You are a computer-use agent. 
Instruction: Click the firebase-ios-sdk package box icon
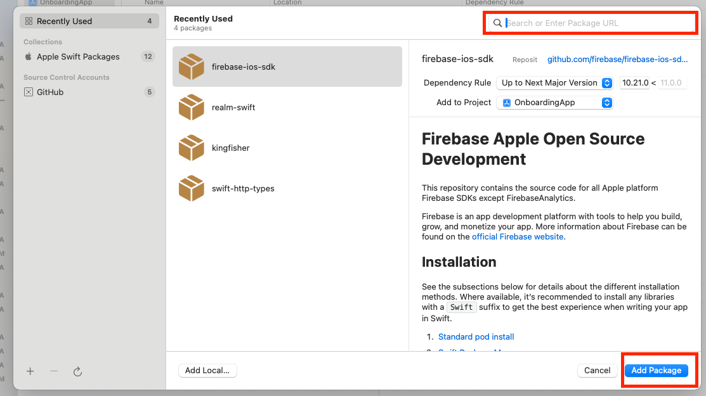(191, 67)
